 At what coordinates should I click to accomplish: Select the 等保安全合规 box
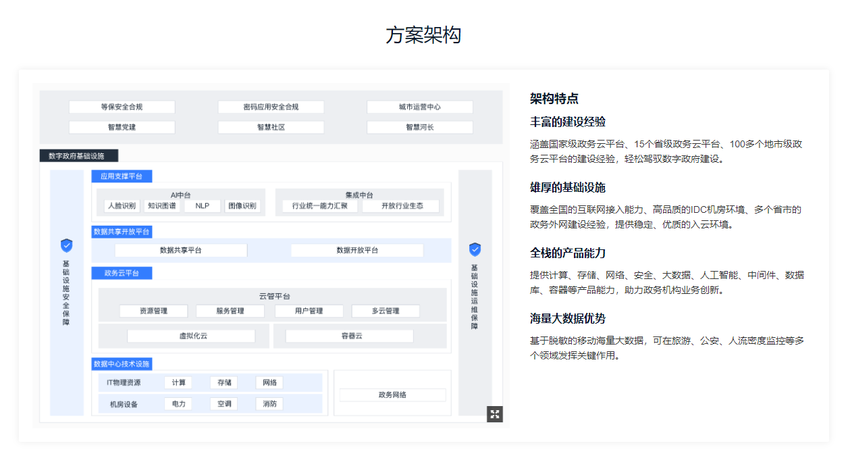pos(122,107)
